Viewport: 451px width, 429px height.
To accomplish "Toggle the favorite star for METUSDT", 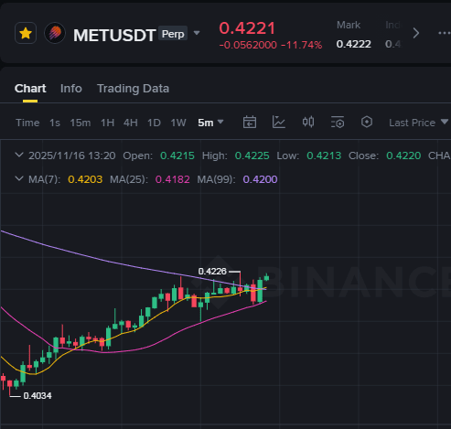I will point(26,33).
